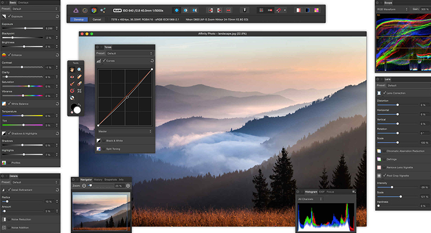The image size is (431, 233).
Task: Open the Histogram panel options menu
Action: 354,192
